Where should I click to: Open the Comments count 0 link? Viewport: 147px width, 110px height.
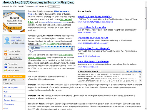36,6
